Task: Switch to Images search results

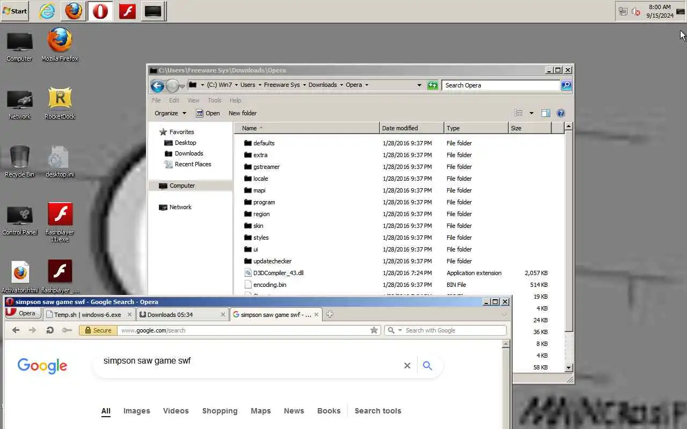Action: (137, 411)
